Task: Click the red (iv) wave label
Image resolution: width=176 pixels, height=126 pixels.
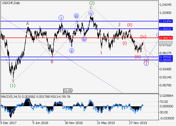Action: click(143, 37)
